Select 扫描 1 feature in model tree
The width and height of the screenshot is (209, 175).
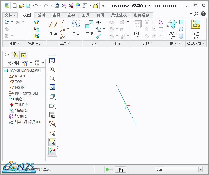pyautogui.click(x=21, y=110)
